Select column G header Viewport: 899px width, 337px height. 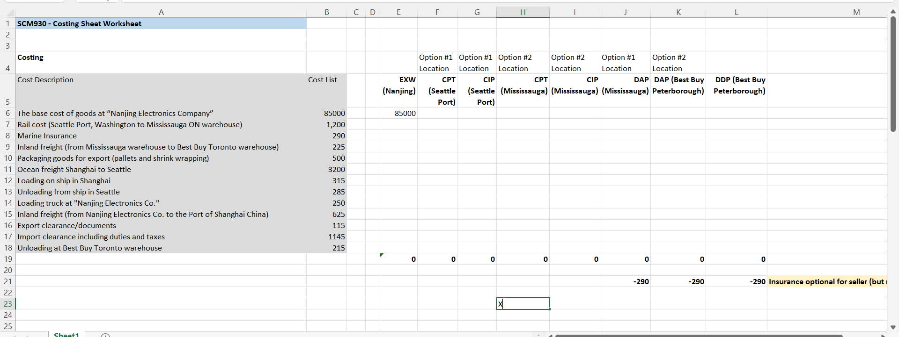[477, 12]
